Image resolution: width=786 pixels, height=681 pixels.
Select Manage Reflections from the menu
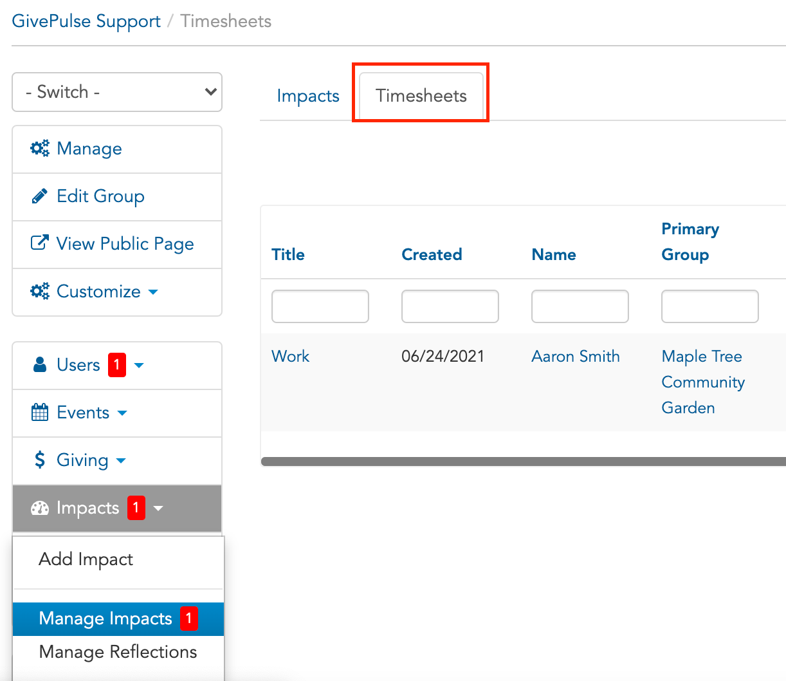tap(118, 651)
